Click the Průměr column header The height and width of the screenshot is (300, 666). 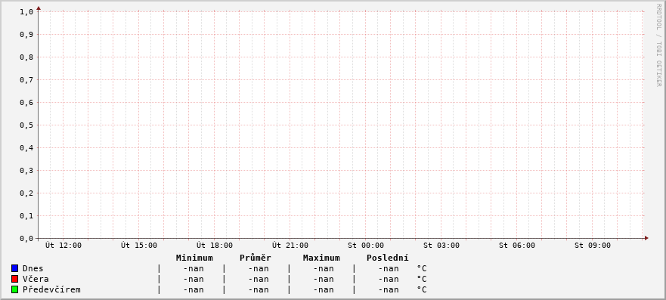tap(256, 258)
